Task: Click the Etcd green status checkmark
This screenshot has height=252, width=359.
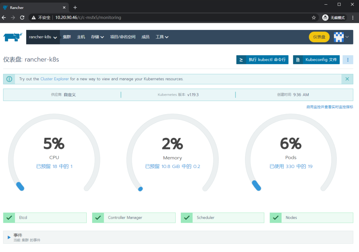Action: coord(9,217)
